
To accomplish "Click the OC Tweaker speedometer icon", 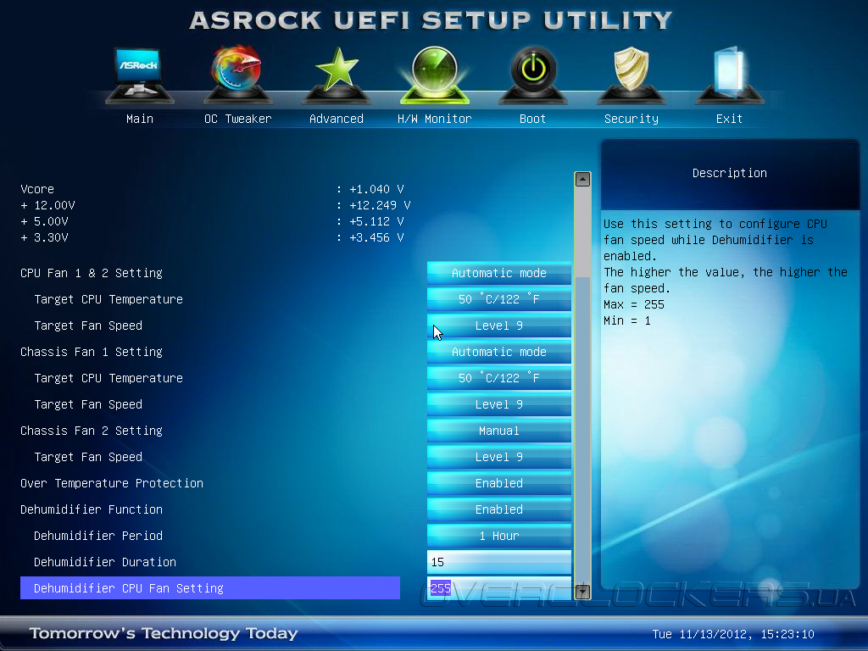I will tap(237, 75).
